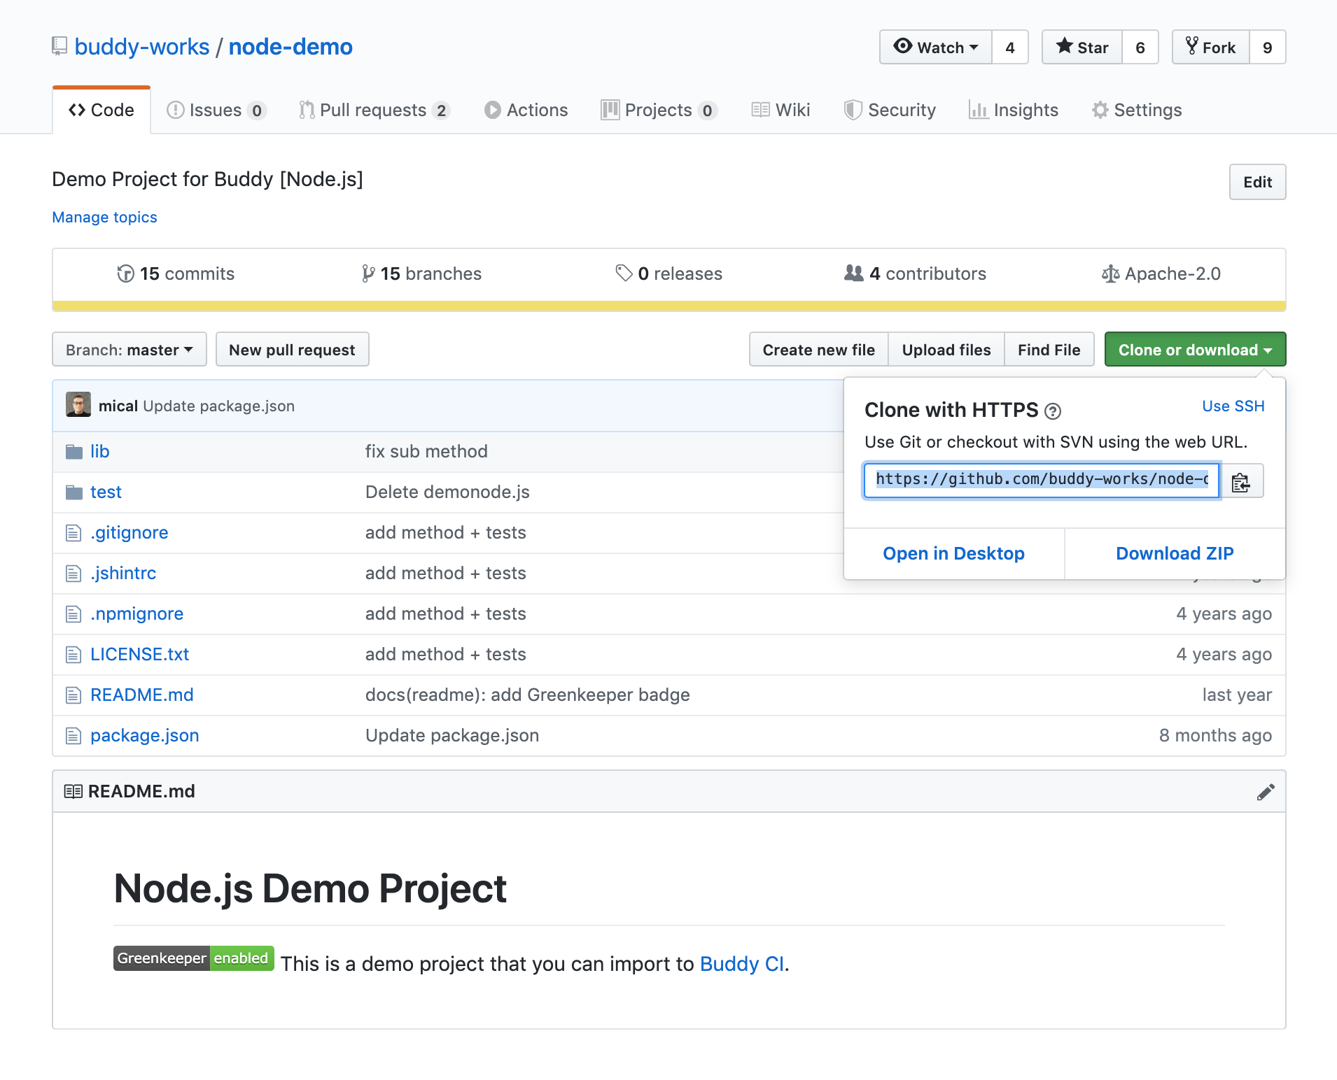Open the 'fix sub method' commit message
The height and width of the screenshot is (1080, 1337).
coord(426,452)
